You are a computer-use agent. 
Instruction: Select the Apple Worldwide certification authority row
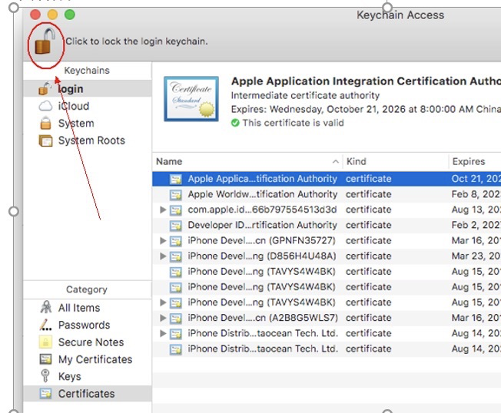[x=262, y=194]
